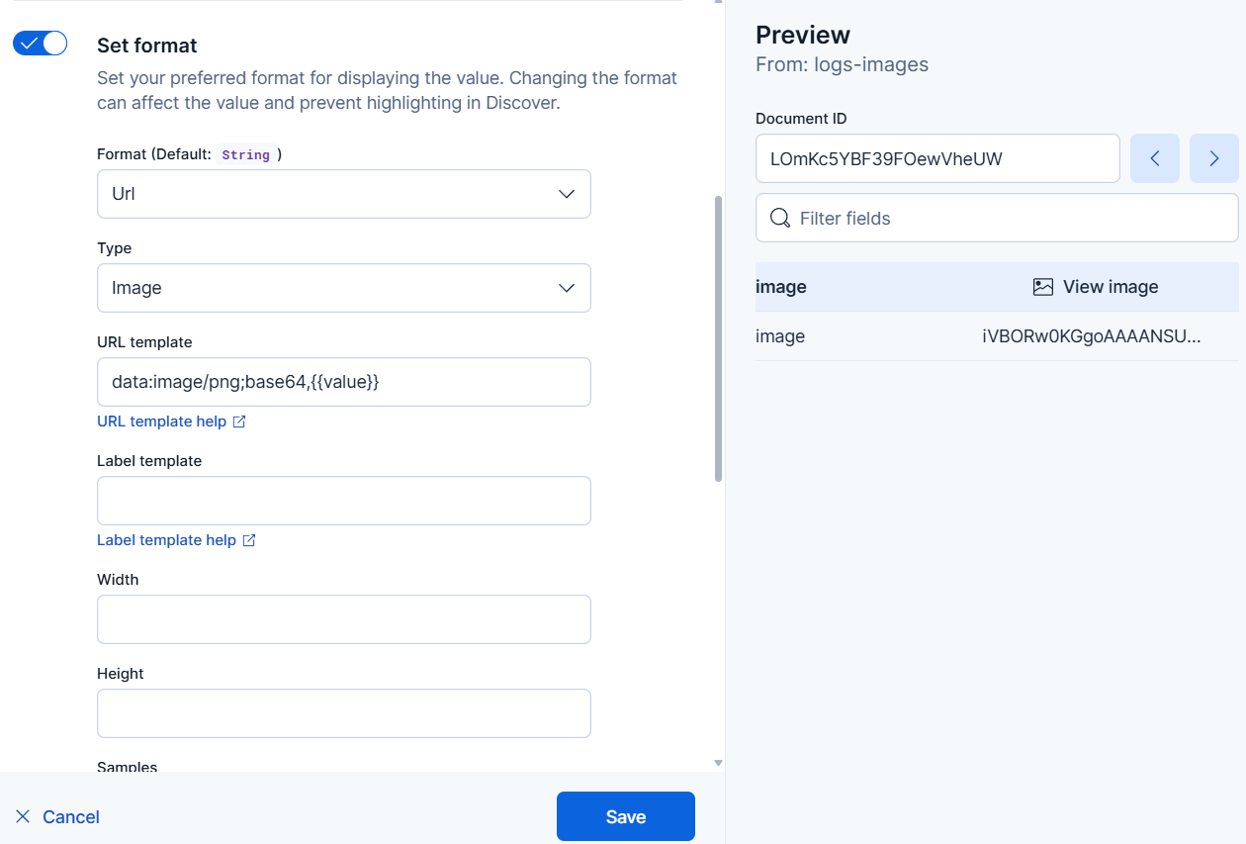Disable the Set format toggle
This screenshot has height=844, width=1246.
tap(40, 43)
